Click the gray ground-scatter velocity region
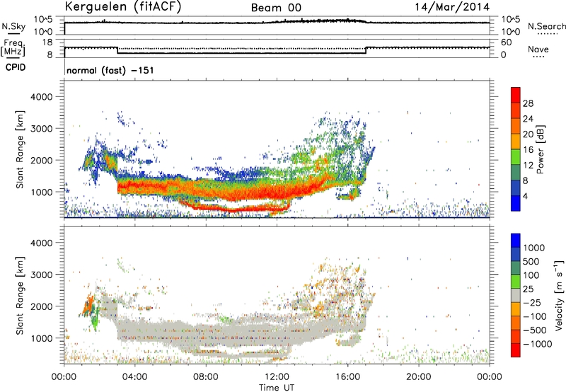The width and height of the screenshot is (566, 392). (238, 332)
